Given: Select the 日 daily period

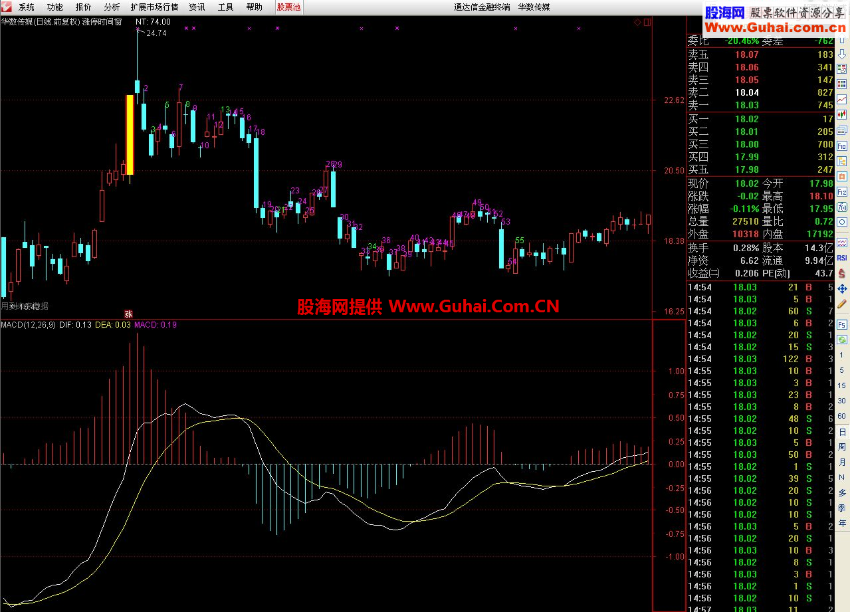Looking at the screenshot, I should coord(842,431).
